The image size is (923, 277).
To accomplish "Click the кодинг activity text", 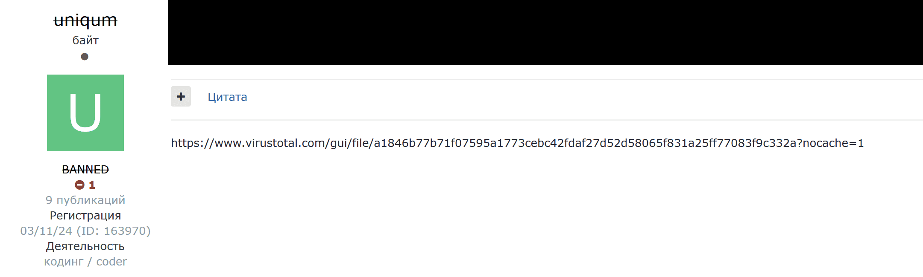I will [x=64, y=262].
